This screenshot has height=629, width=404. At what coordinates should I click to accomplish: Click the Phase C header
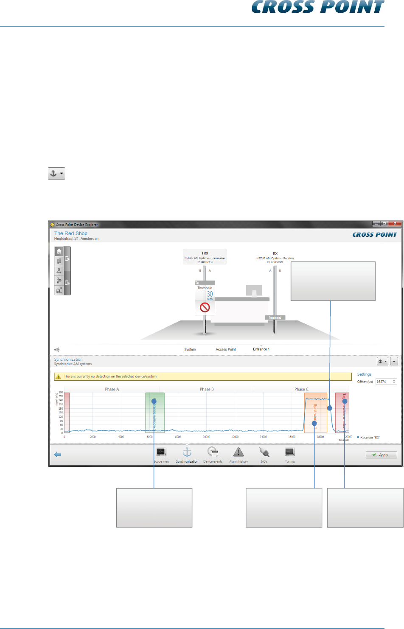(301, 389)
